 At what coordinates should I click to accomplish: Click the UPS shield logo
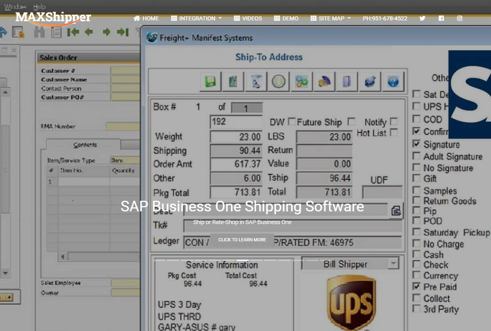pos(352,303)
